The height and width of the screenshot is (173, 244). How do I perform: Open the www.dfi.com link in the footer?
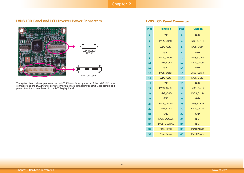pos(219,170)
